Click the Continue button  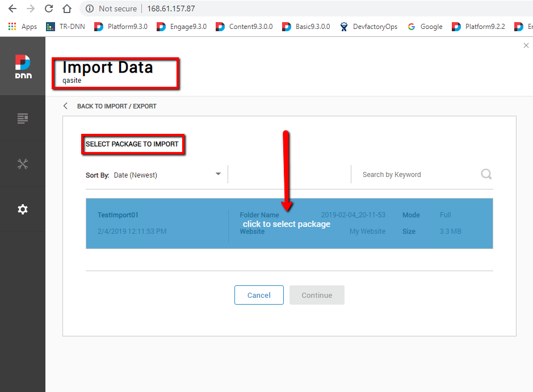pos(317,295)
